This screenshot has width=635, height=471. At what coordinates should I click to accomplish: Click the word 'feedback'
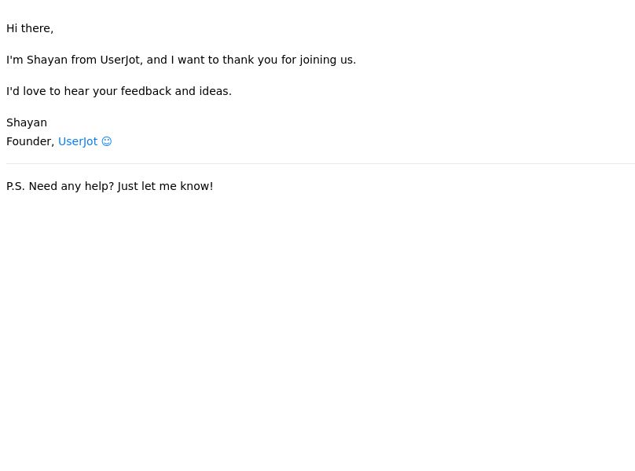point(146,91)
